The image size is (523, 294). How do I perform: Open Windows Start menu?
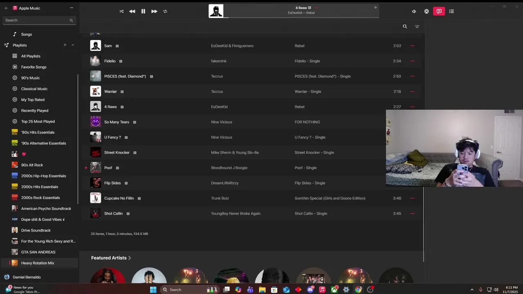point(153,290)
